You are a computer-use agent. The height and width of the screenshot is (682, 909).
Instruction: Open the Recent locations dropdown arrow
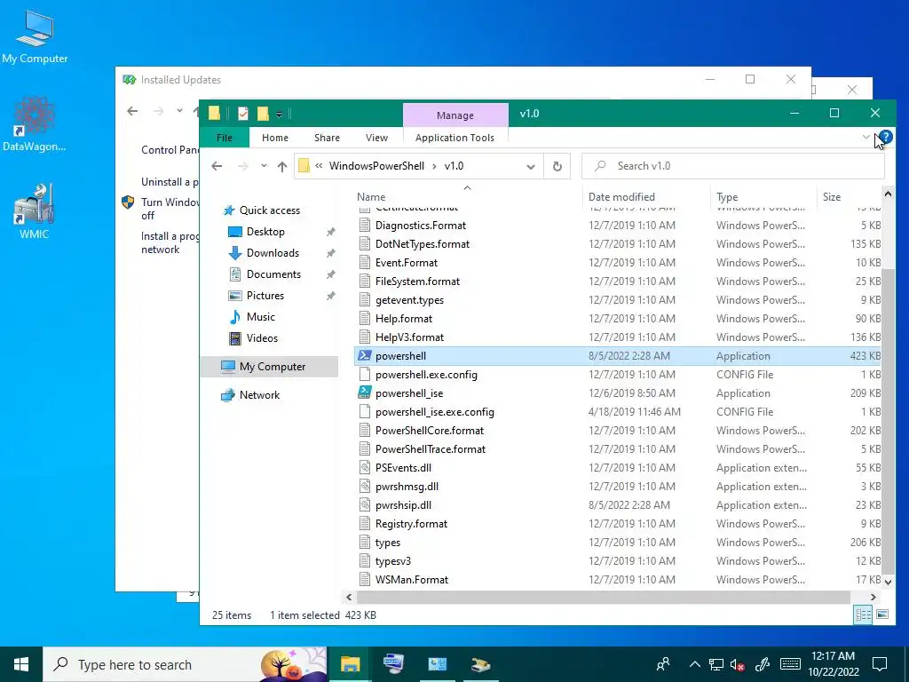[x=264, y=166]
